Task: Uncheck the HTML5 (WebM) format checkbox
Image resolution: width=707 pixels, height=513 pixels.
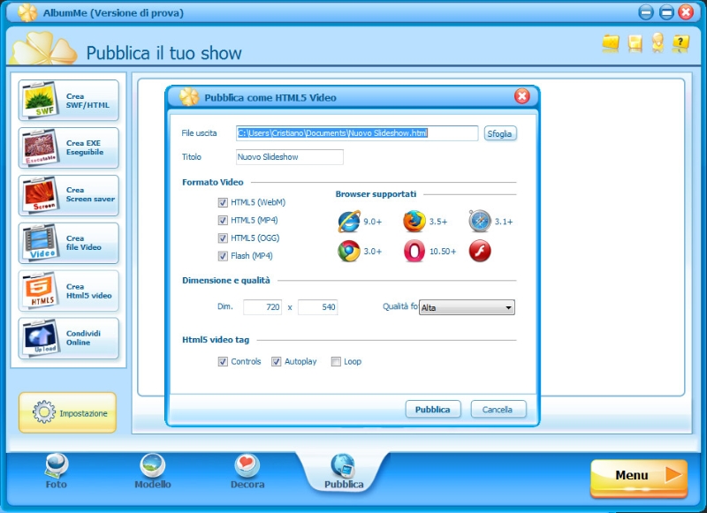Action: [223, 202]
